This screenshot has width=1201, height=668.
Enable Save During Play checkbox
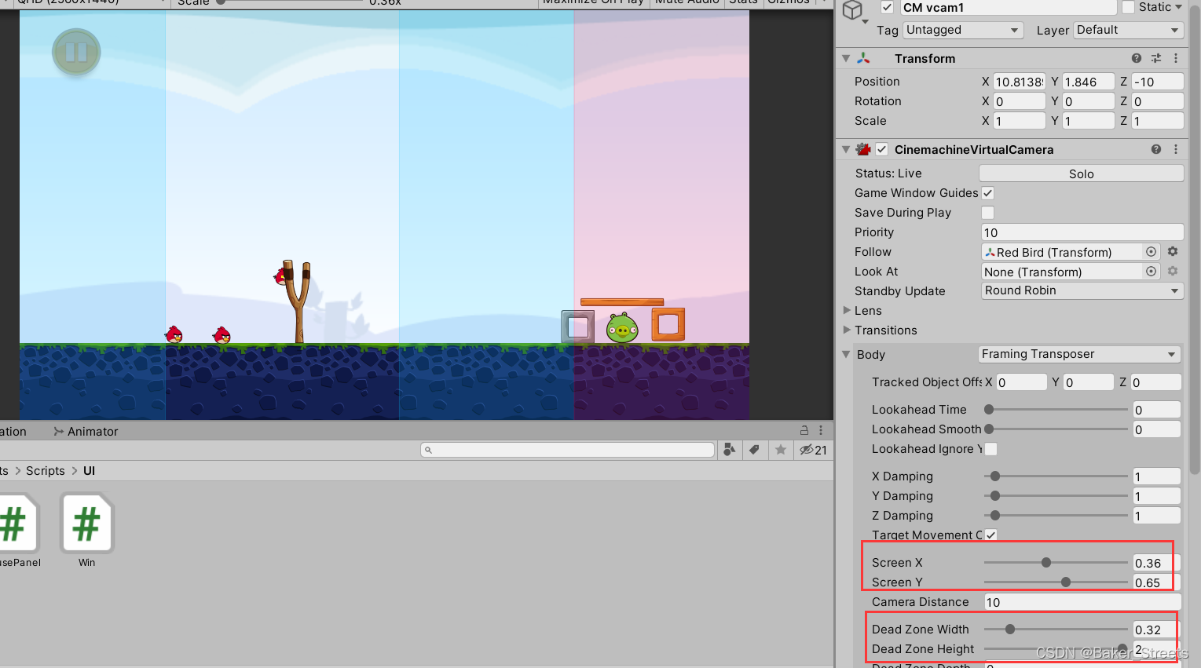click(x=988, y=213)
